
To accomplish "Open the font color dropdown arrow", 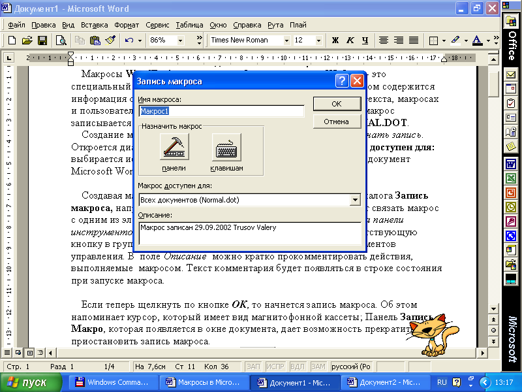I will tap(488, 41).
